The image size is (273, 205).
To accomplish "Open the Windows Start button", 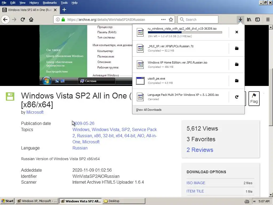I will tap(7, 201).
